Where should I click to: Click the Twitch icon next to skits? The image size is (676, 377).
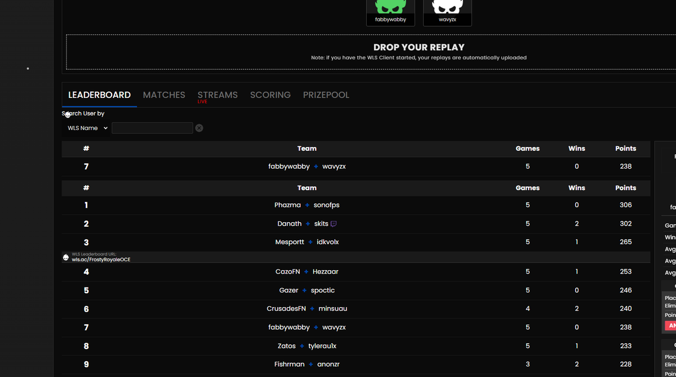pos(333,224)
